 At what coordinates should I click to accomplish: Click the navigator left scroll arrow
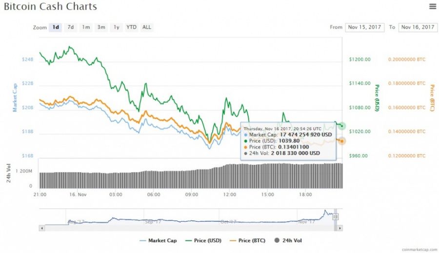pyautogui.click(x=42, y=228)
